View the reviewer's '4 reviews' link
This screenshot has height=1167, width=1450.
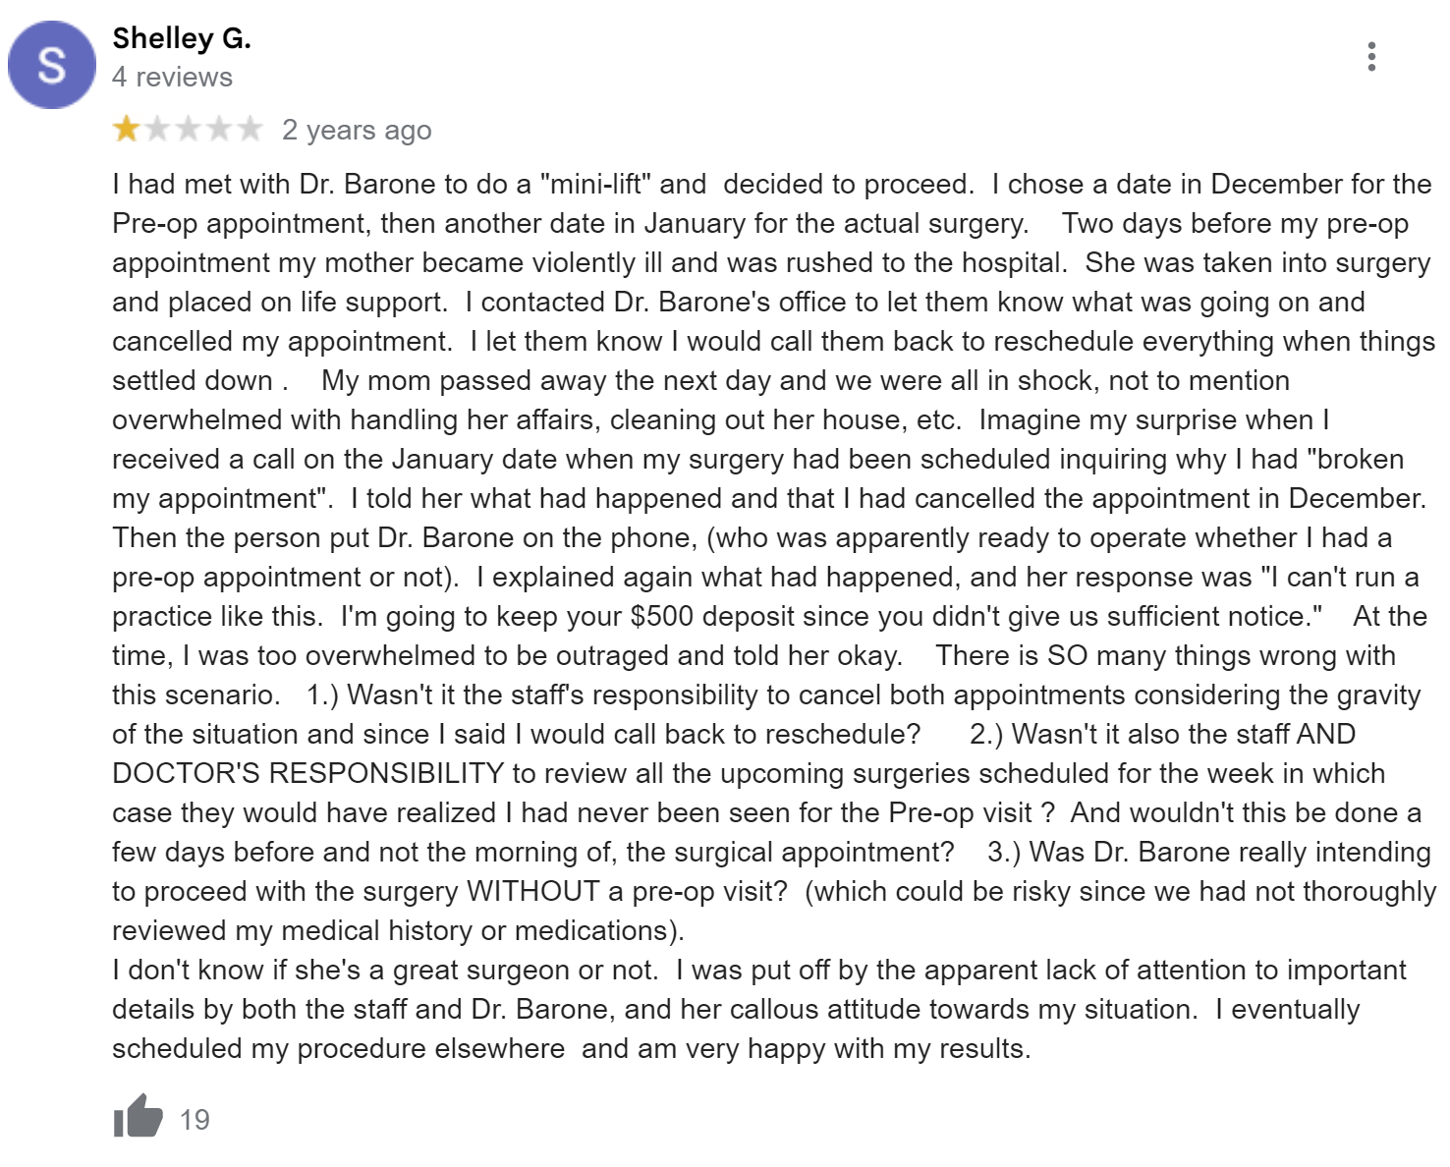pos(172,77)
